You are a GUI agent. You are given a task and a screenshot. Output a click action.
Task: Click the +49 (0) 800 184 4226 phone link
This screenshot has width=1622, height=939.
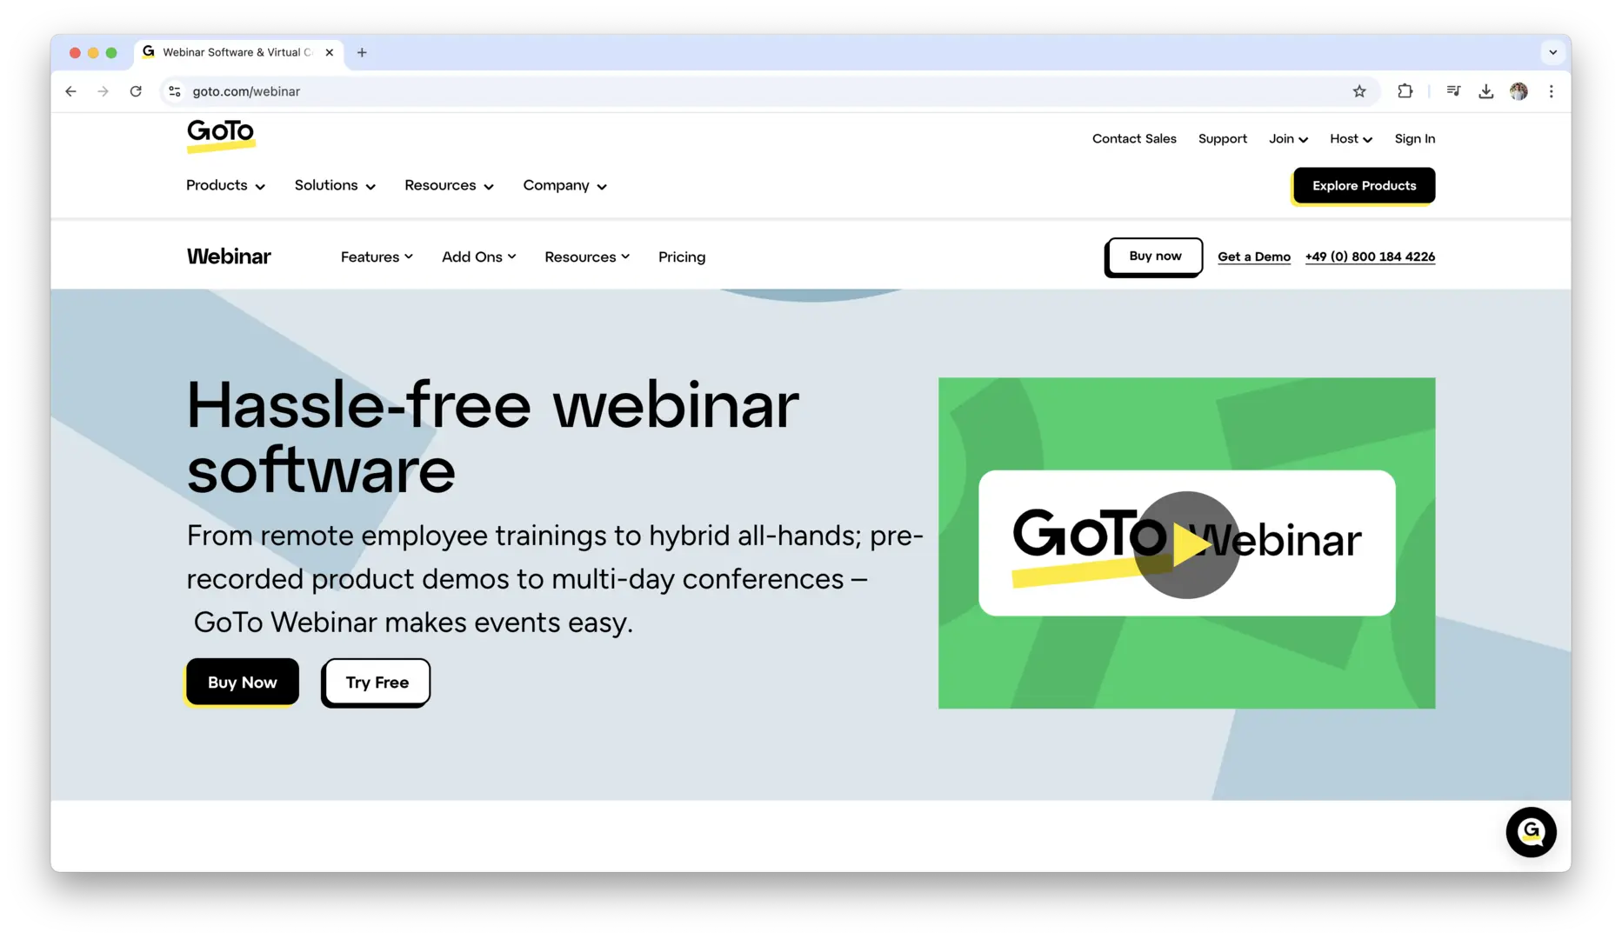coord(1370,256)
